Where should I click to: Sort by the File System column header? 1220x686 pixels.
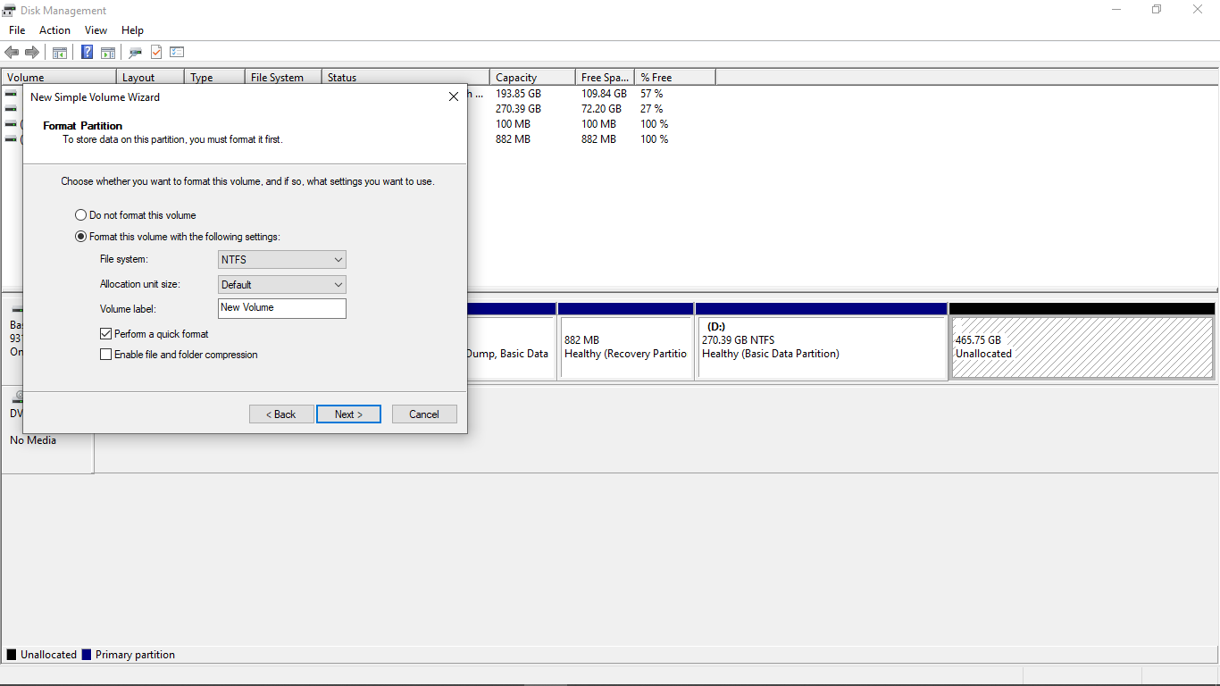(x=283, y=77)
